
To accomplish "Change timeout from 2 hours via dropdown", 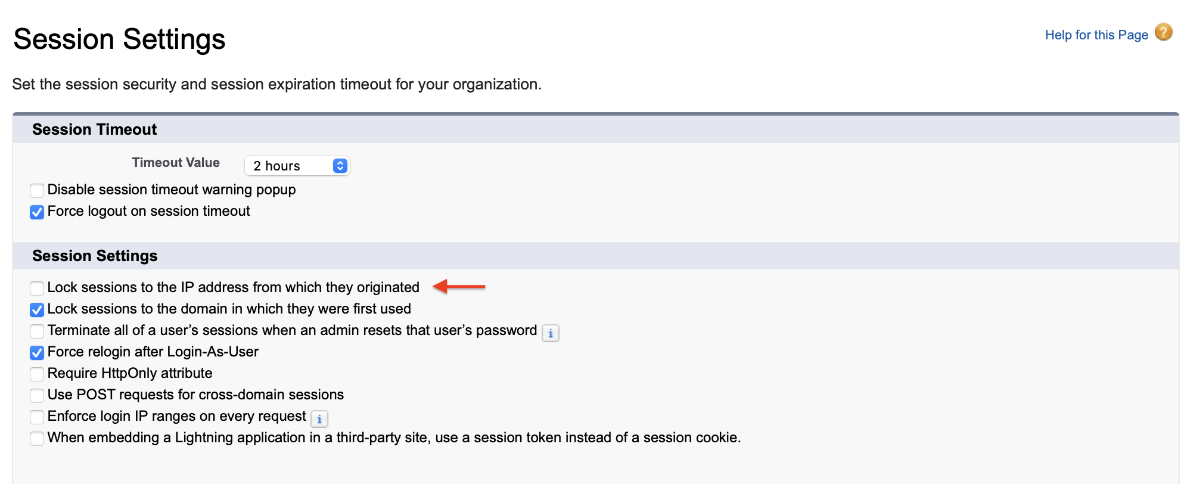I will [296, 166].
